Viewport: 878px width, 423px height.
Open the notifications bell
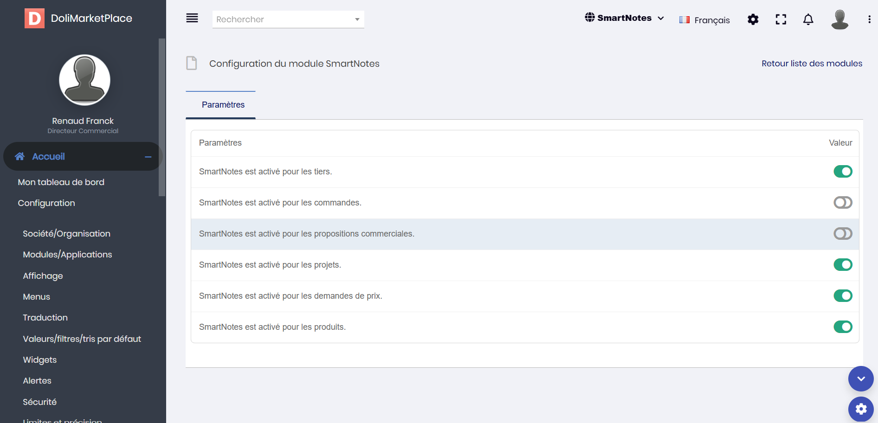tap(808, 19)
